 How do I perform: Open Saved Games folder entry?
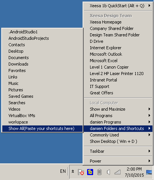pyautogui.click(x=42, y=96)
